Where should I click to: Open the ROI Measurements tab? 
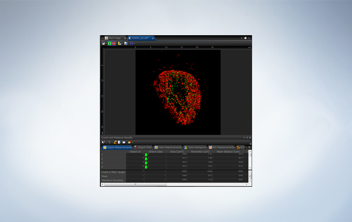click(x=222, y=147)
